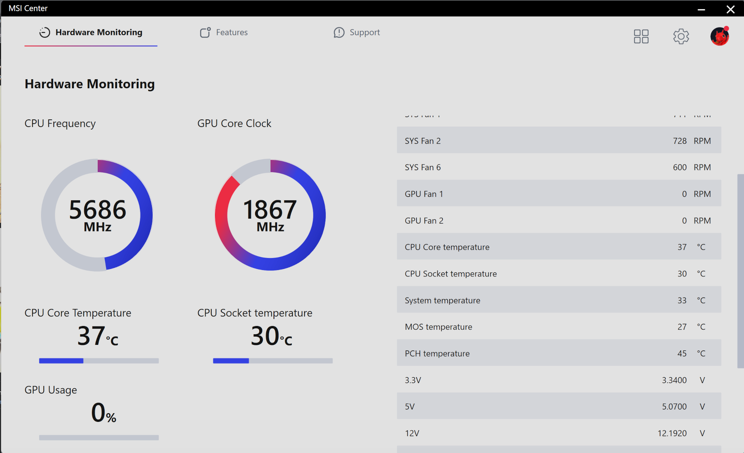
Task: Minimize the MSI Center window
Action: [x=701, y=9]
